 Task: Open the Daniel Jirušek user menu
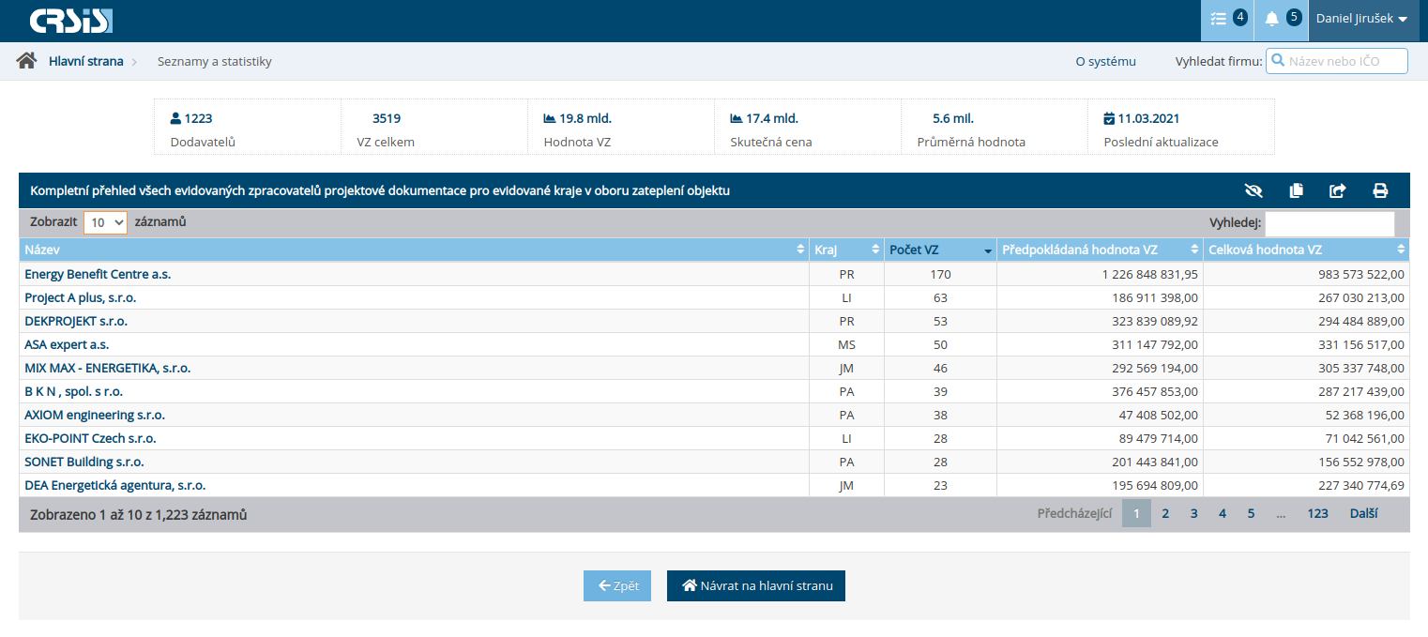tap(1361, 20)
